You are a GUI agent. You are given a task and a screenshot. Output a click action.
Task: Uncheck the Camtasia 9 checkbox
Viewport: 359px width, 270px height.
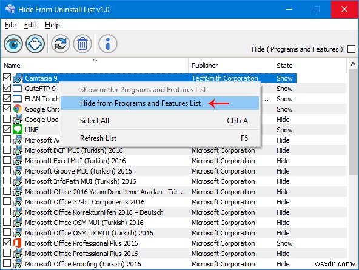point(7,78)
